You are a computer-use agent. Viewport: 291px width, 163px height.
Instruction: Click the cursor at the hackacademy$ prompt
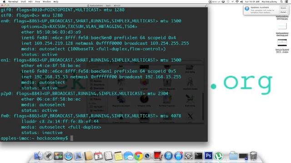(72, 138)
